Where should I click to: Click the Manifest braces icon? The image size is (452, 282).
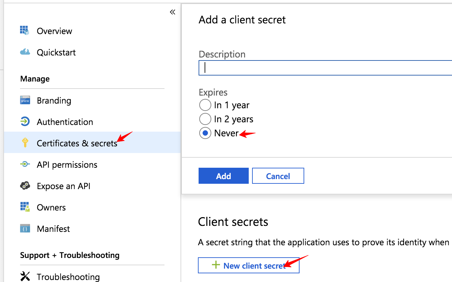[25, 229]
